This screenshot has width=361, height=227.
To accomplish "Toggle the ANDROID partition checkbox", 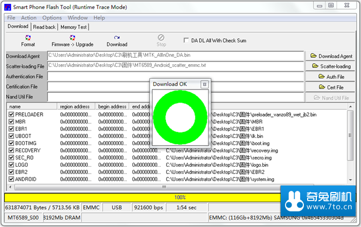I will point(11,179).
